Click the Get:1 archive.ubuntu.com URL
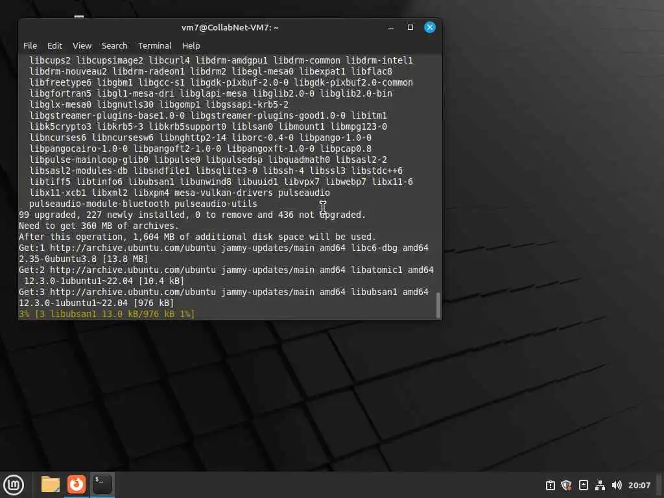The width and height of the screenshot is (664, 498). [133, 248]
